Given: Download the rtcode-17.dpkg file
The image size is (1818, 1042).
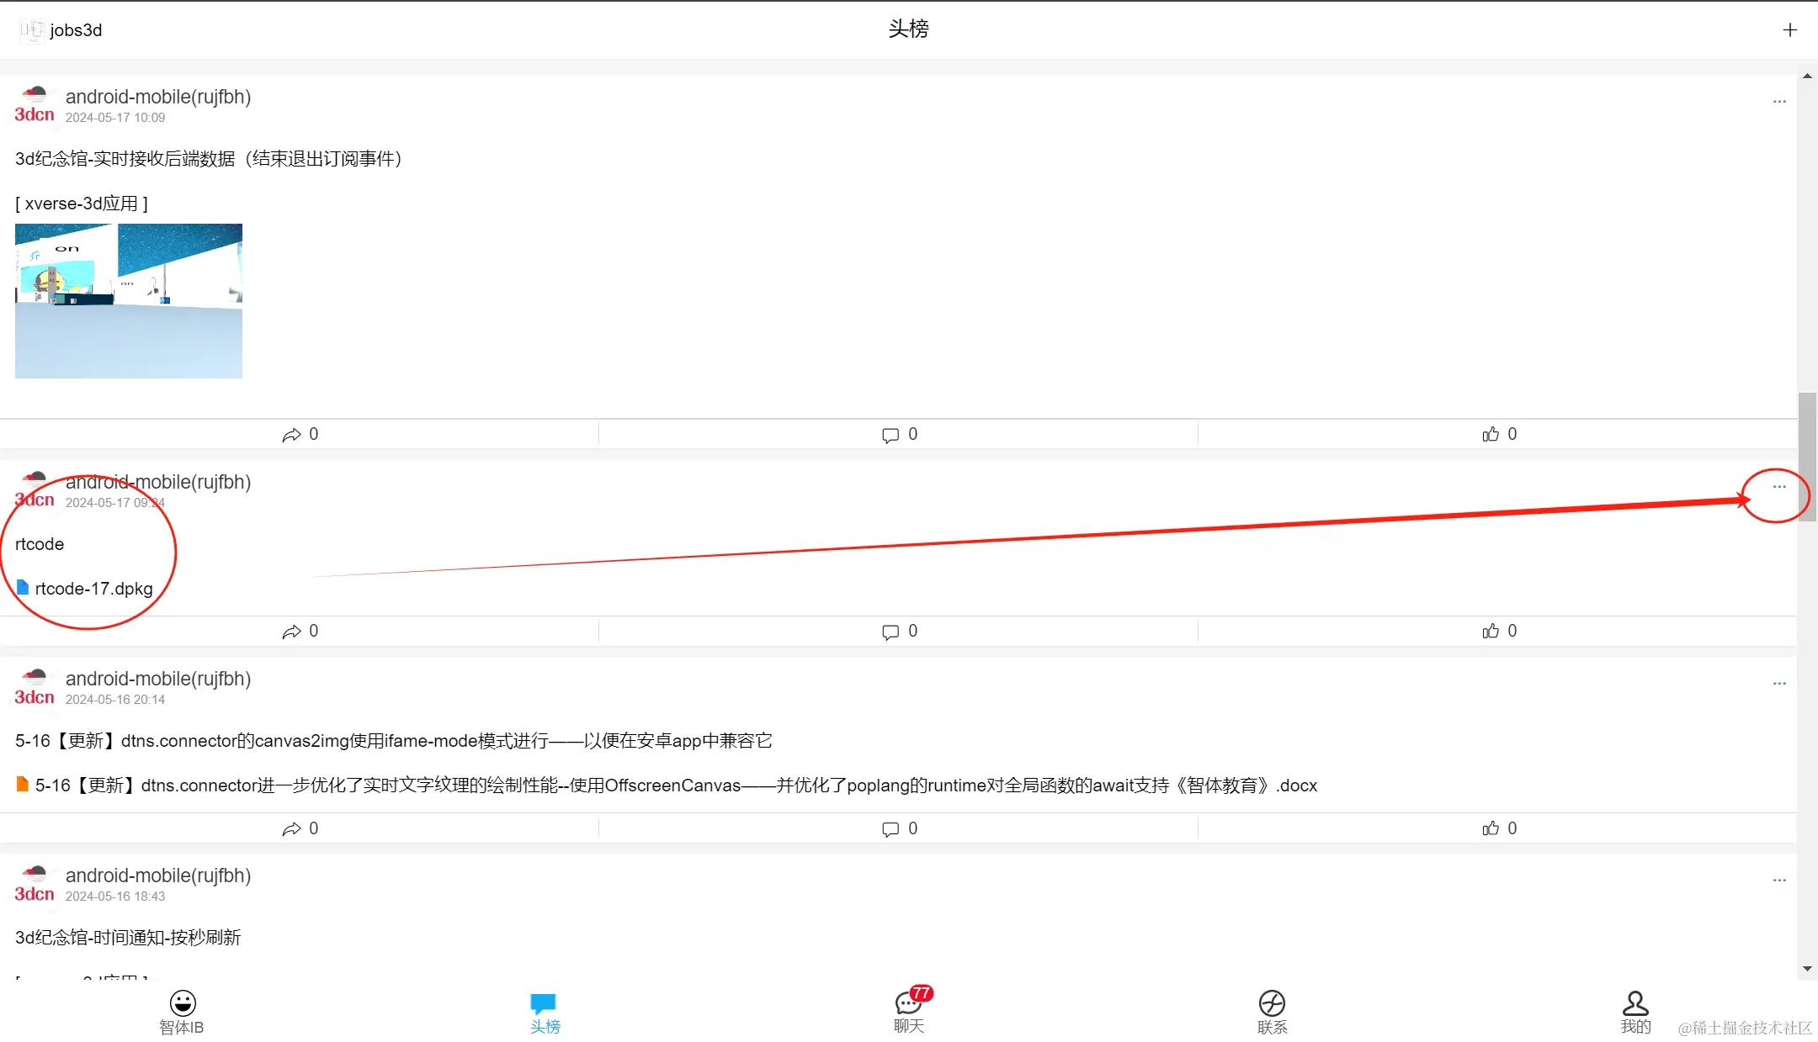Looking at the screenshot, I should coord(93,589).
